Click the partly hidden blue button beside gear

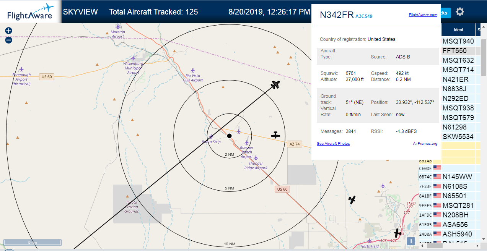click(445, 13)
